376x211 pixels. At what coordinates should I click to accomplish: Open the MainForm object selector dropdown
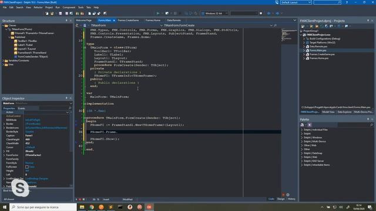point(70,103)
